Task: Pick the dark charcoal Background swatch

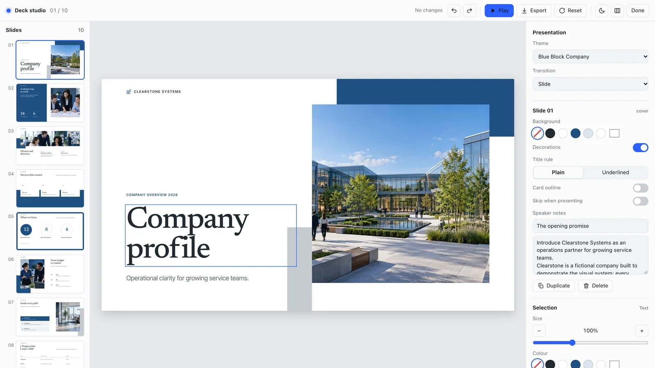Action: tap(550, 133)
